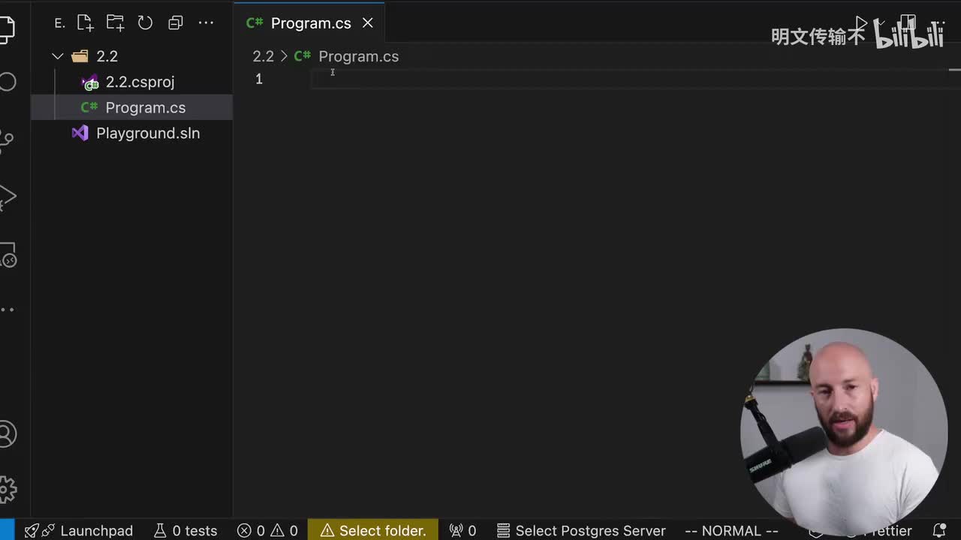Viewport: 961px width, 540px height.
Task: Split the editor to the right
Action: 908,23
